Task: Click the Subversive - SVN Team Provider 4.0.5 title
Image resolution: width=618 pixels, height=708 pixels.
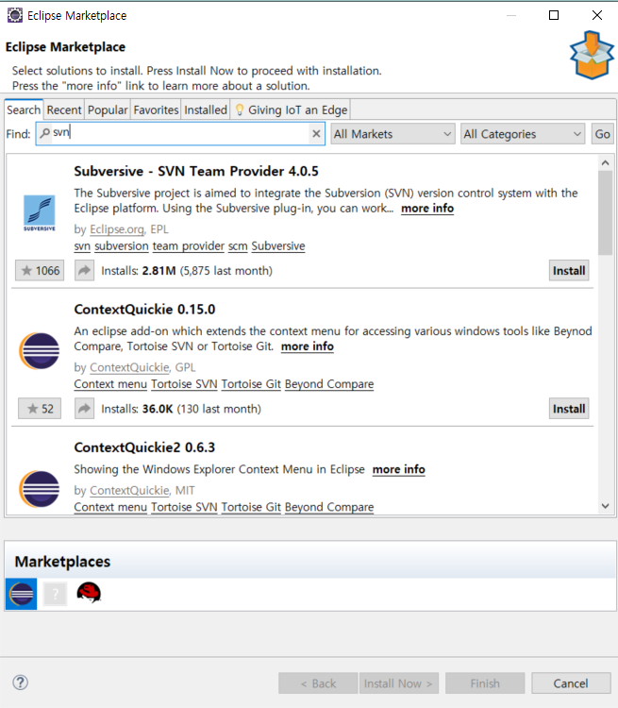Action: coord(196,172)
